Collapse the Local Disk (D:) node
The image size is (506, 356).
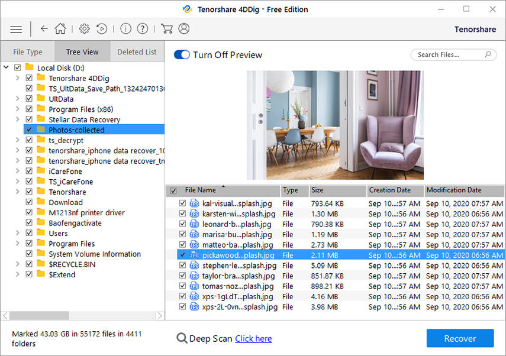pyautogui.click(x=6, y=67)
